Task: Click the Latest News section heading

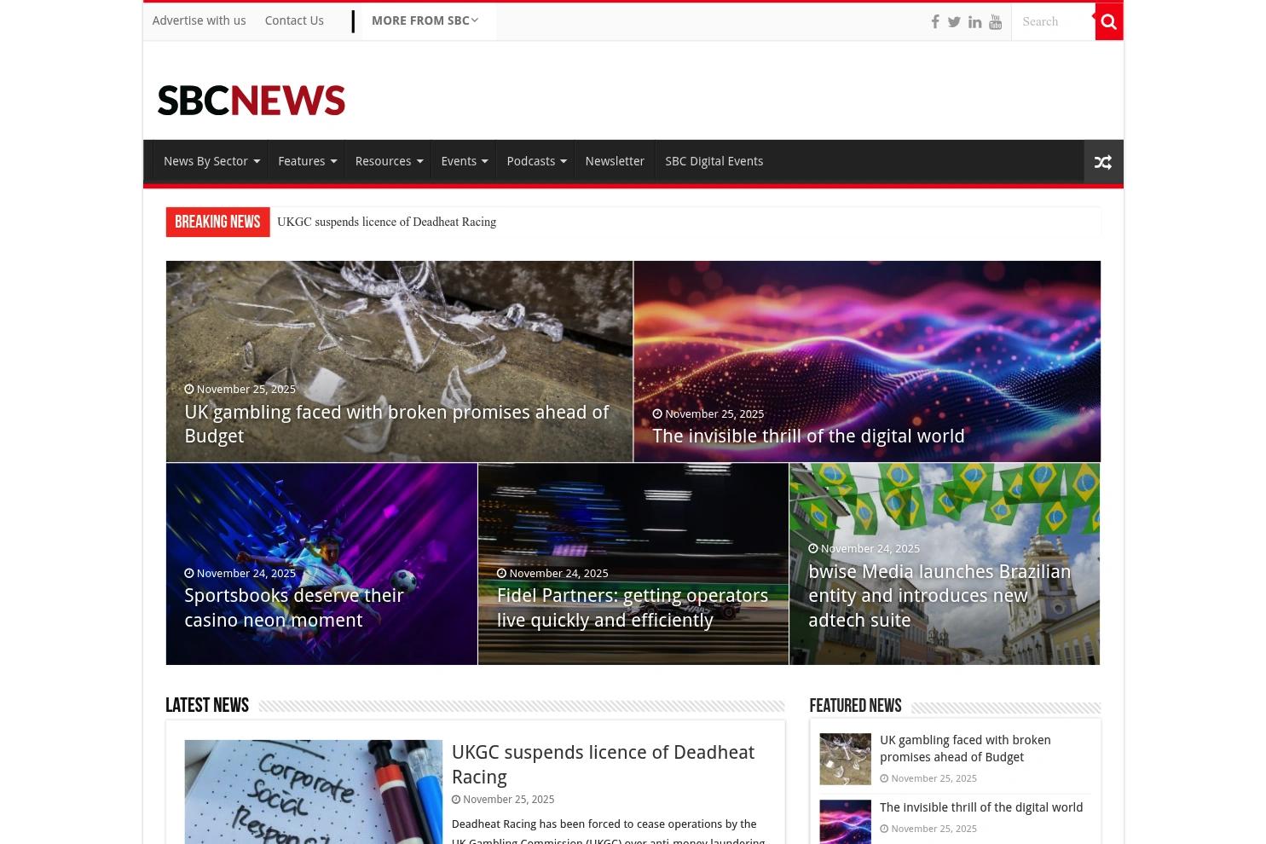Action: (x=207, y=706)
